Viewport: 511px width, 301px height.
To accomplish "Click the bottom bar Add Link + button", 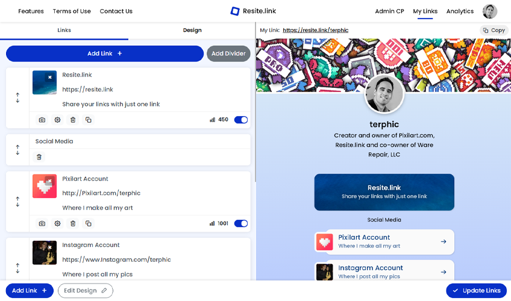I will click(30, 291).
